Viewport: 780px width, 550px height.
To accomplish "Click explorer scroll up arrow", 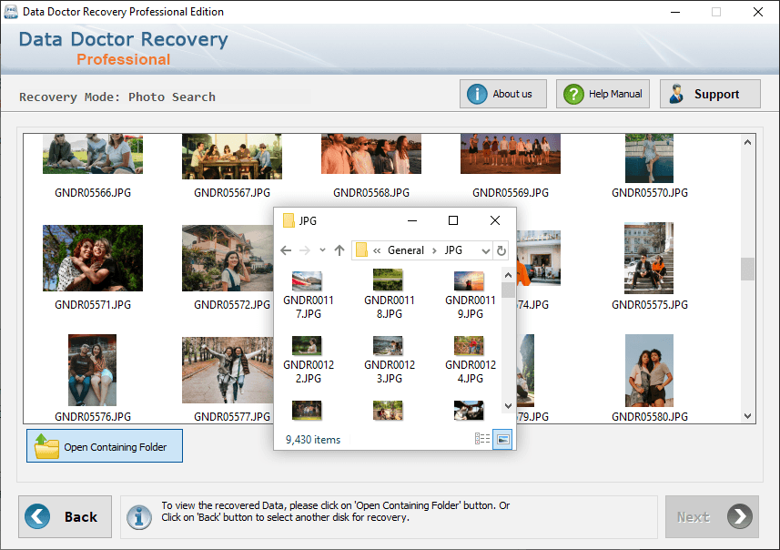I will pyautogui.click(x=508, y=275).
